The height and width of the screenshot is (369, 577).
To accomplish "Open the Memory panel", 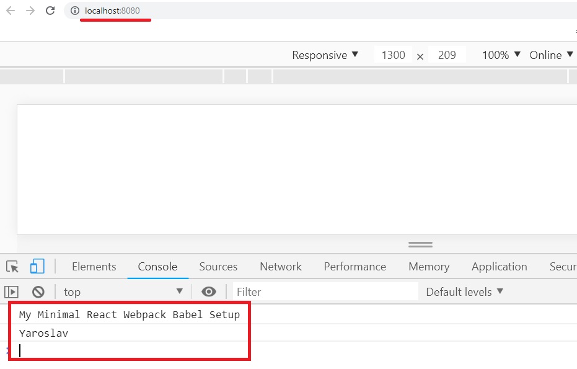I will tap(429, 266).
